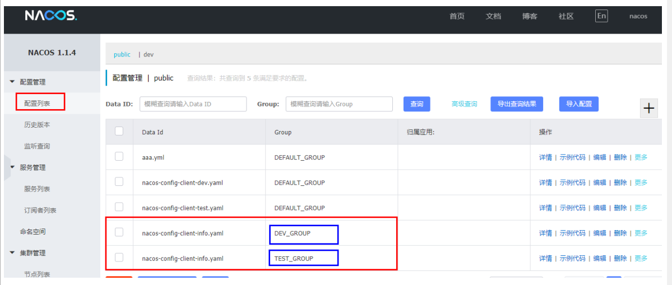
Task: Click 编辑 for nacos-config-client-dev.yaml
Action: (600, 183)
